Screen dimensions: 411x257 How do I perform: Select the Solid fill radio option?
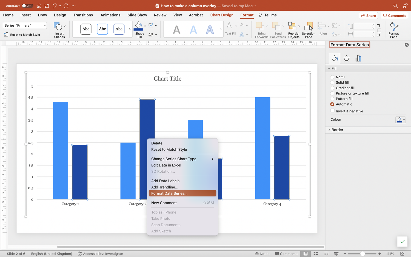332,82
